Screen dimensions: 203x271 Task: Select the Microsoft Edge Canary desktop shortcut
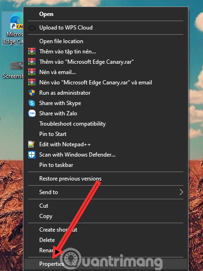(x=13, y=29)
